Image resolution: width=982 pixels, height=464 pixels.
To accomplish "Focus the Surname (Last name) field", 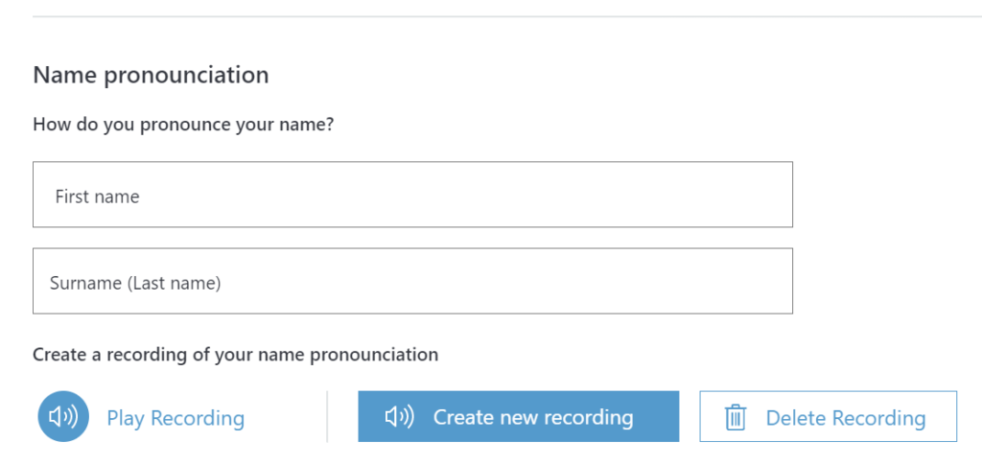I will coord(412,281).
